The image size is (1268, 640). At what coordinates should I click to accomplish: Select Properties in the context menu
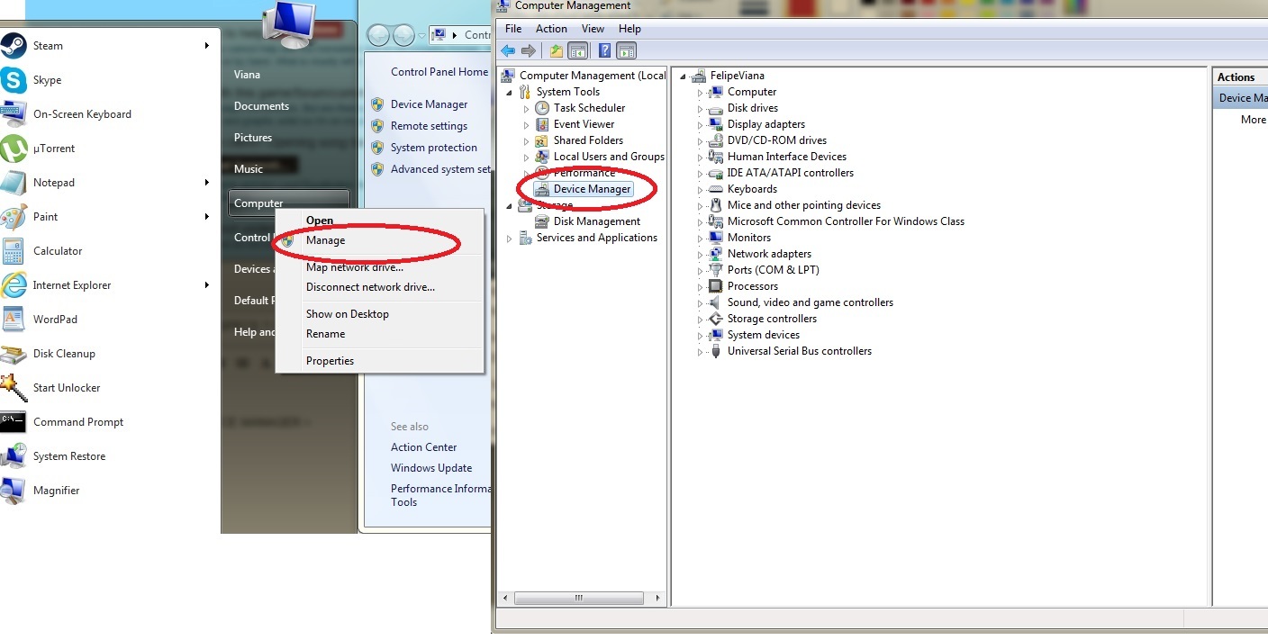(330, 361)
